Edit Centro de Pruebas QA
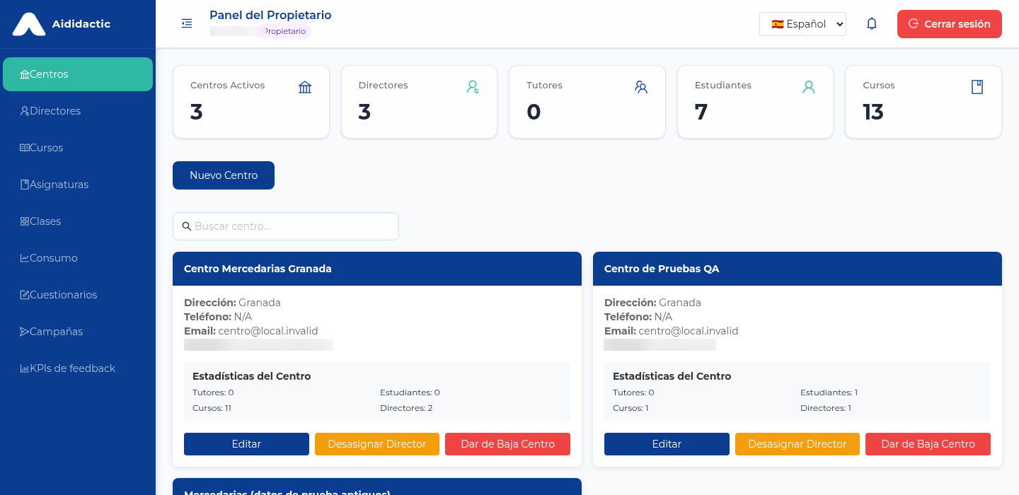 coord(667,444)
